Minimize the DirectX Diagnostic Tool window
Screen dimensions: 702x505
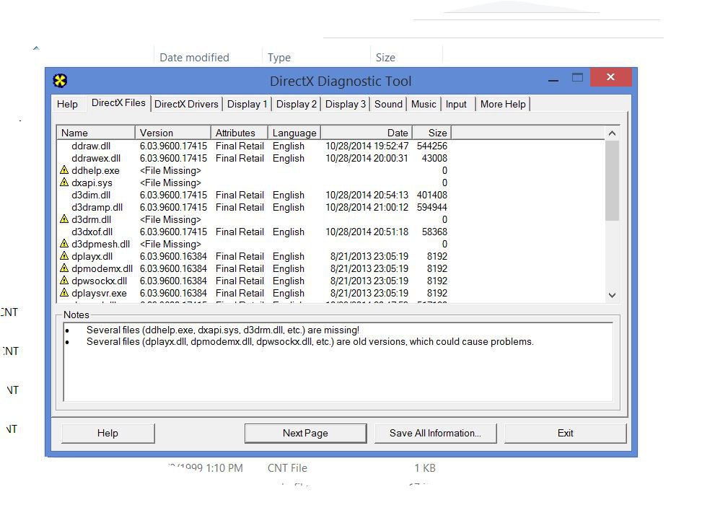click(553, 79)
